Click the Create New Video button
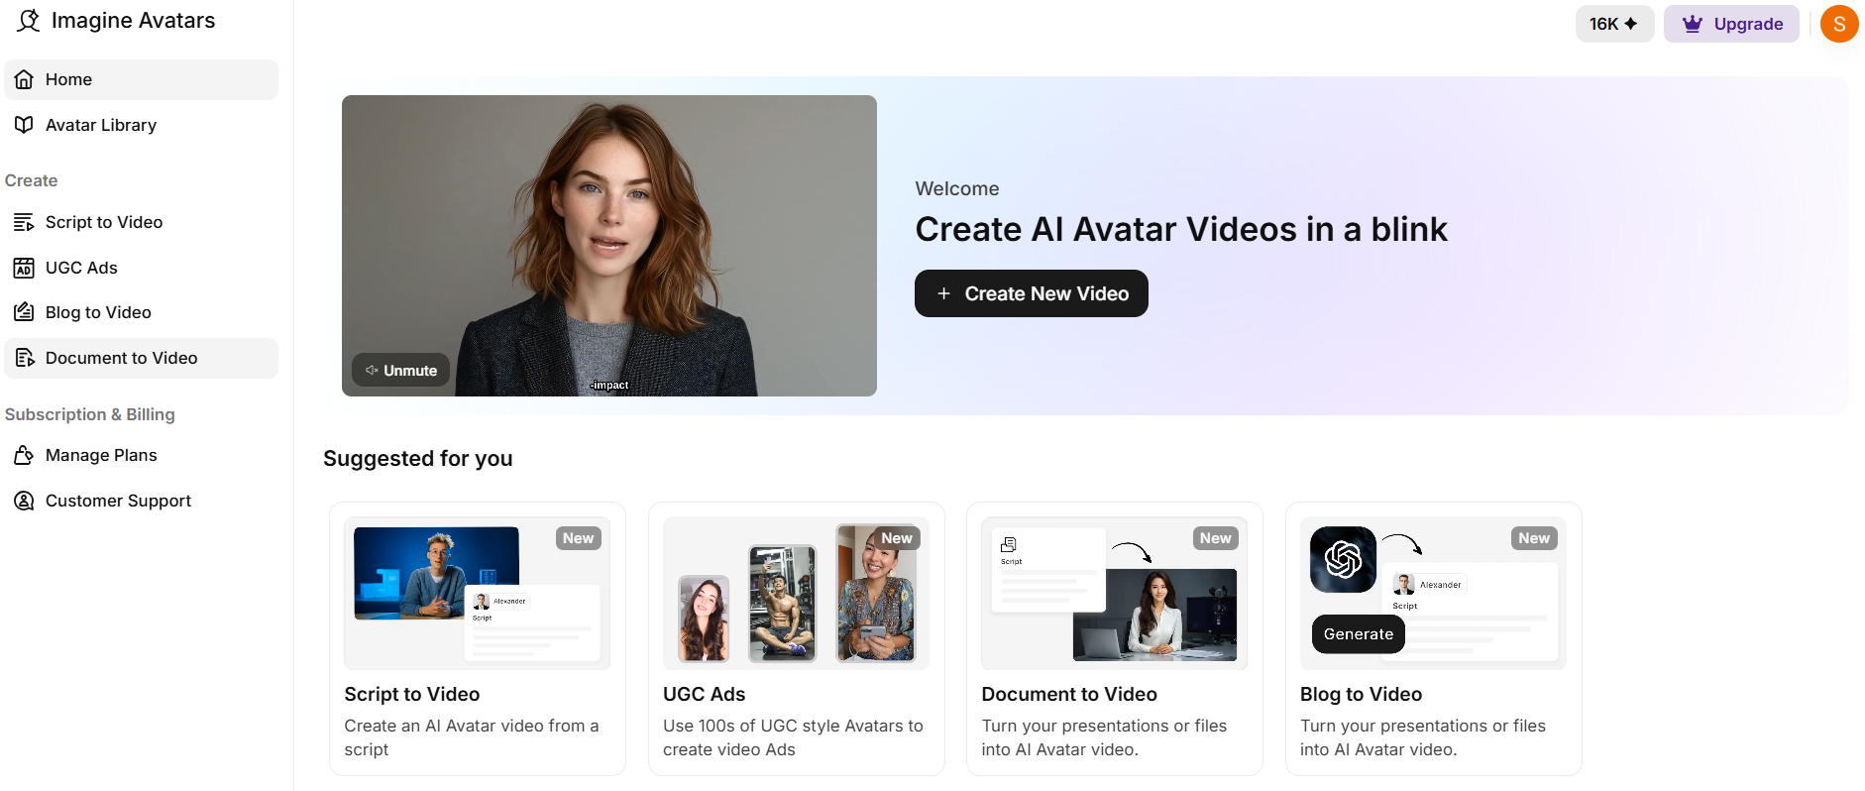 coord(1032,293)
